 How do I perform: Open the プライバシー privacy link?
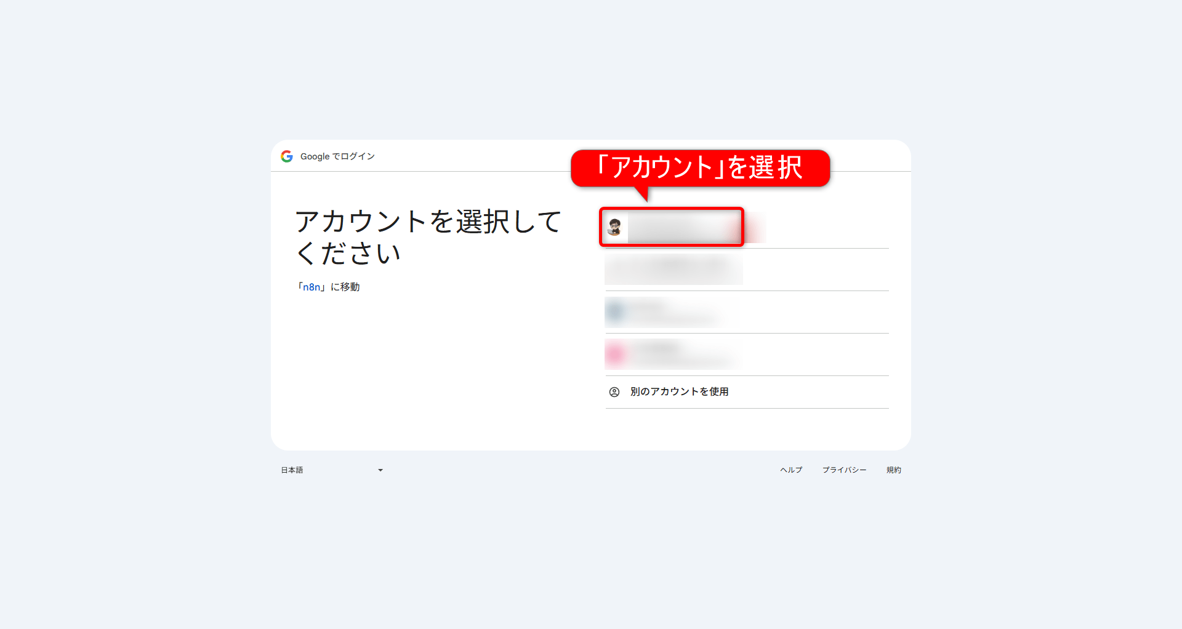pyautogui.click(x=844, y=470)
